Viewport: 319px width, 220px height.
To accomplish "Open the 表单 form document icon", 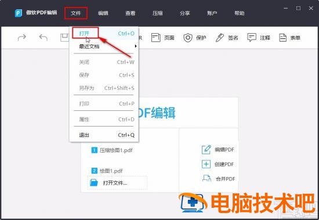I will pyautogui.click(x=283, y=38).
